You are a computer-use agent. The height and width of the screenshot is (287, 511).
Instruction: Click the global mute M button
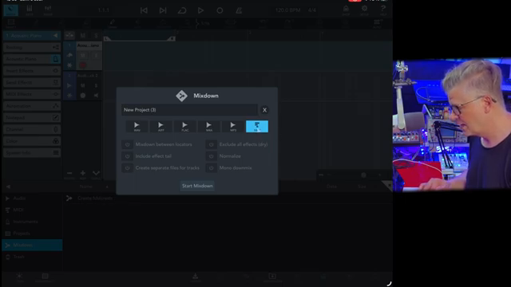point(83,35)
